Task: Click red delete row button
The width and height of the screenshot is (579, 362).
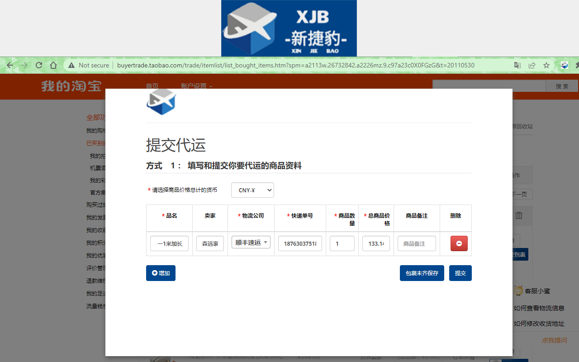Action: (459, 243)
